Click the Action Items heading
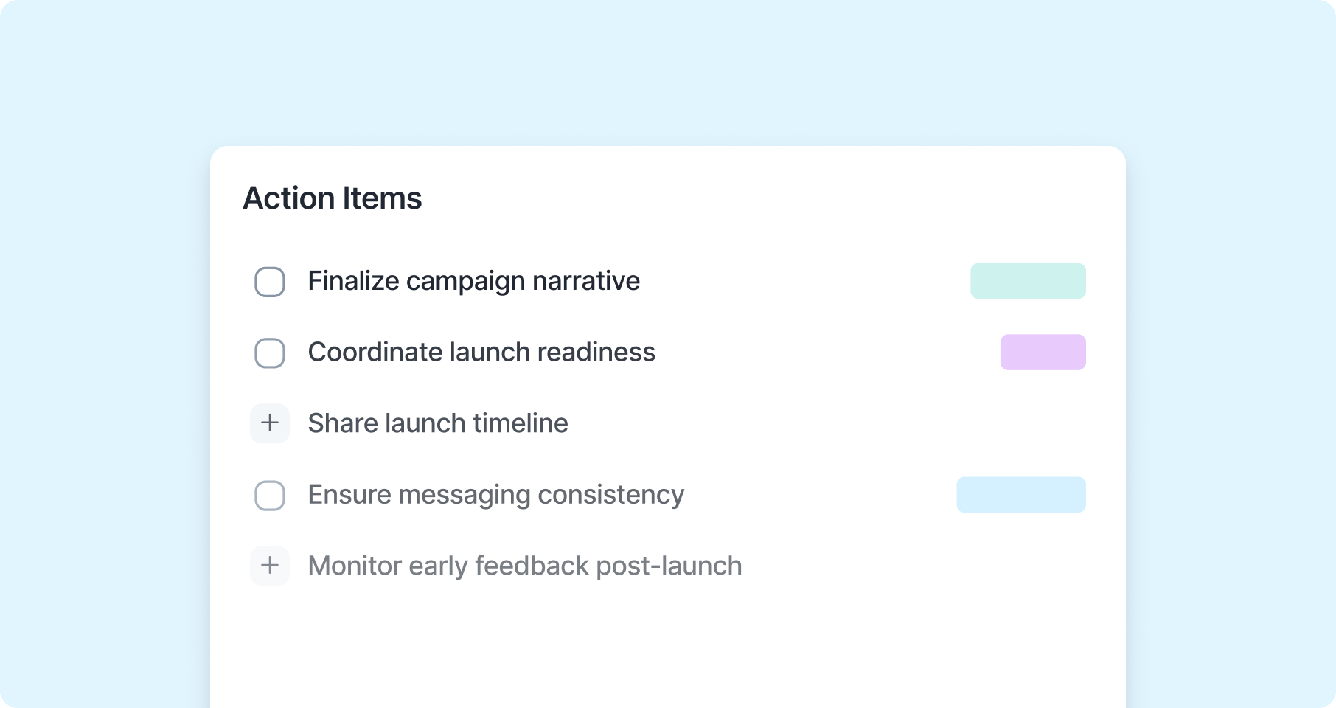The image size is (1336, 708). [x=333, y=198]
